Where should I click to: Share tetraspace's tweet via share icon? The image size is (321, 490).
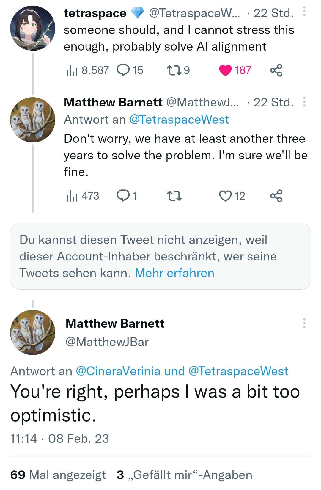point(276,70)
